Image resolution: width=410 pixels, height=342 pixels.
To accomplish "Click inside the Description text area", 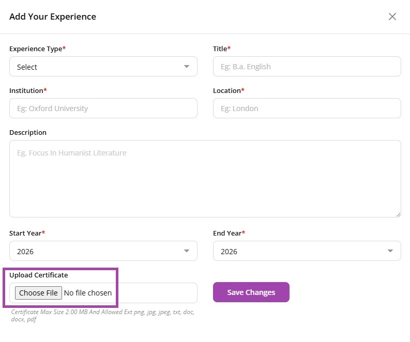I will [x=205, y=178].
